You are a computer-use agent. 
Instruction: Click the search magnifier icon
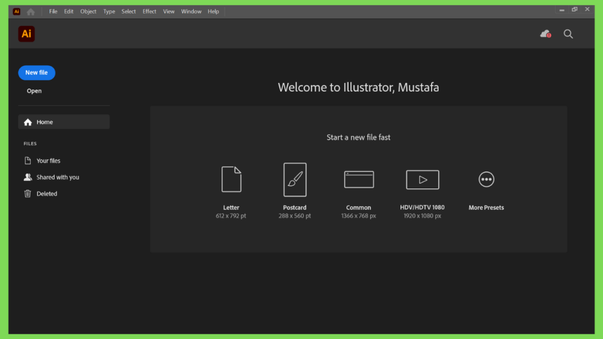[x=568, y=34]
